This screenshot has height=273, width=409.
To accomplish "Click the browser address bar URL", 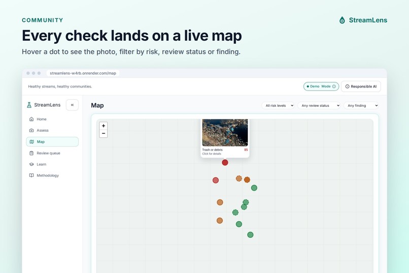I will coord(83,73).
